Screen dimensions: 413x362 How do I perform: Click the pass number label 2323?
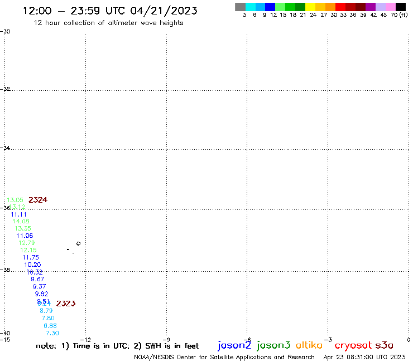point(66,304)
